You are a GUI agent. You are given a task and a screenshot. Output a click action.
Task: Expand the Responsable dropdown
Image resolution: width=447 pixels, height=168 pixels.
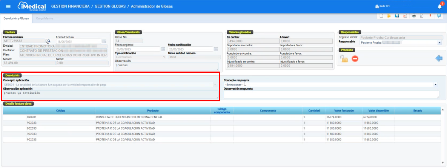439,43
